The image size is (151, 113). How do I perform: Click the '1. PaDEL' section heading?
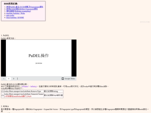(x=5, y=35)
